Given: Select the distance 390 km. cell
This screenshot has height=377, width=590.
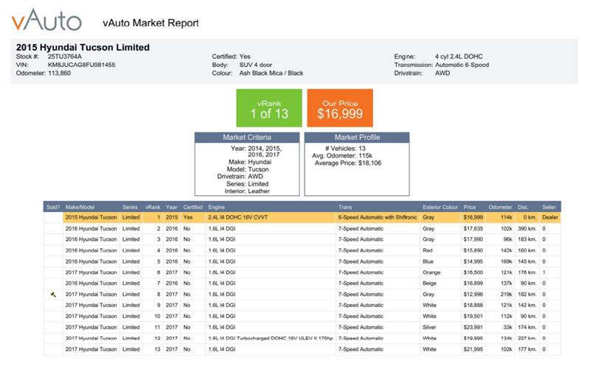Looking at the screenshot, I should tap(527, 228).
